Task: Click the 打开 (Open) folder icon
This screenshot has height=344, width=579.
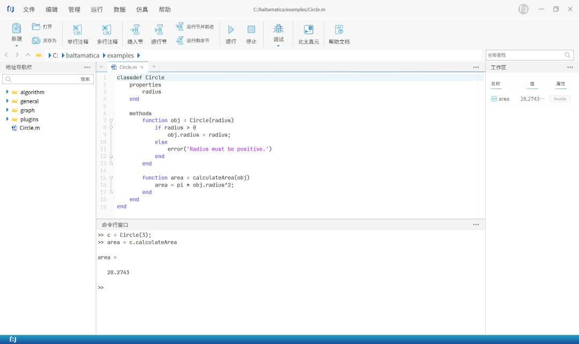Action: click(36, 27)
